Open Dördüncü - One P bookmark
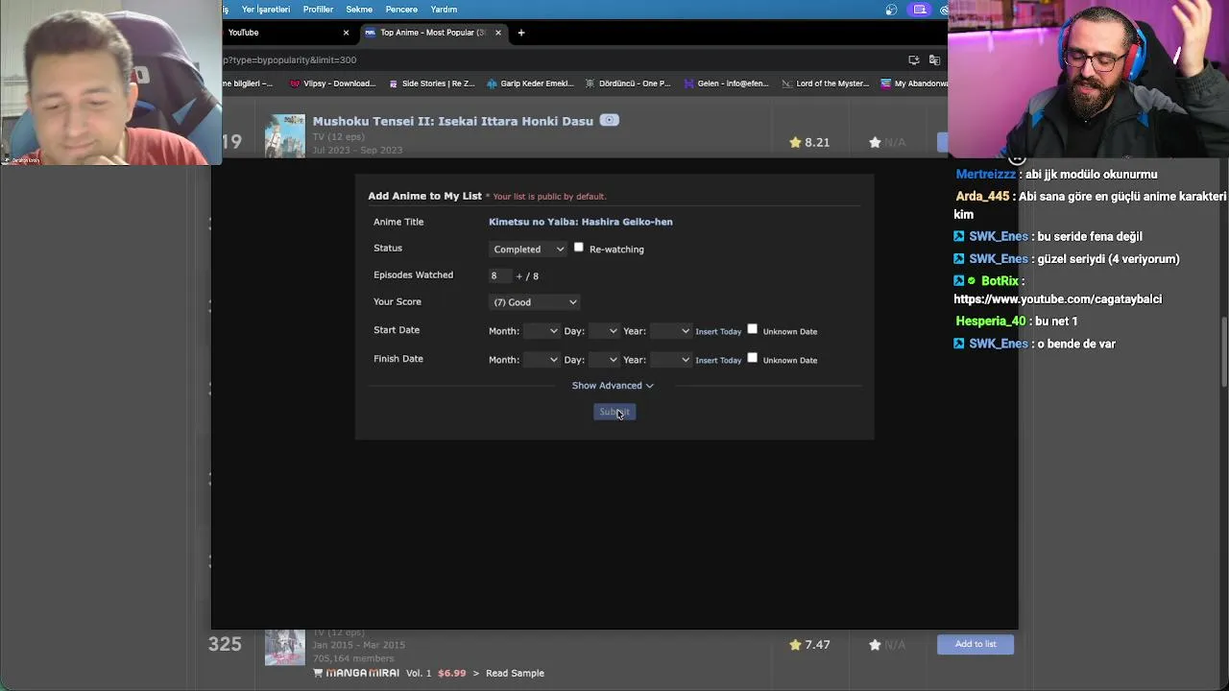 (x=628, y=83)
